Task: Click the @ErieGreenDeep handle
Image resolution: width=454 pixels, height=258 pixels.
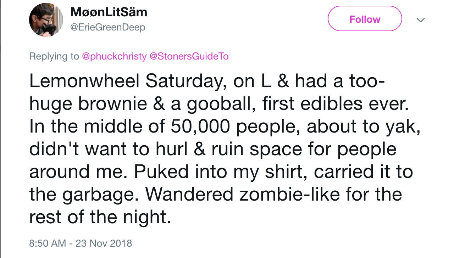Action: coord(108,27)
